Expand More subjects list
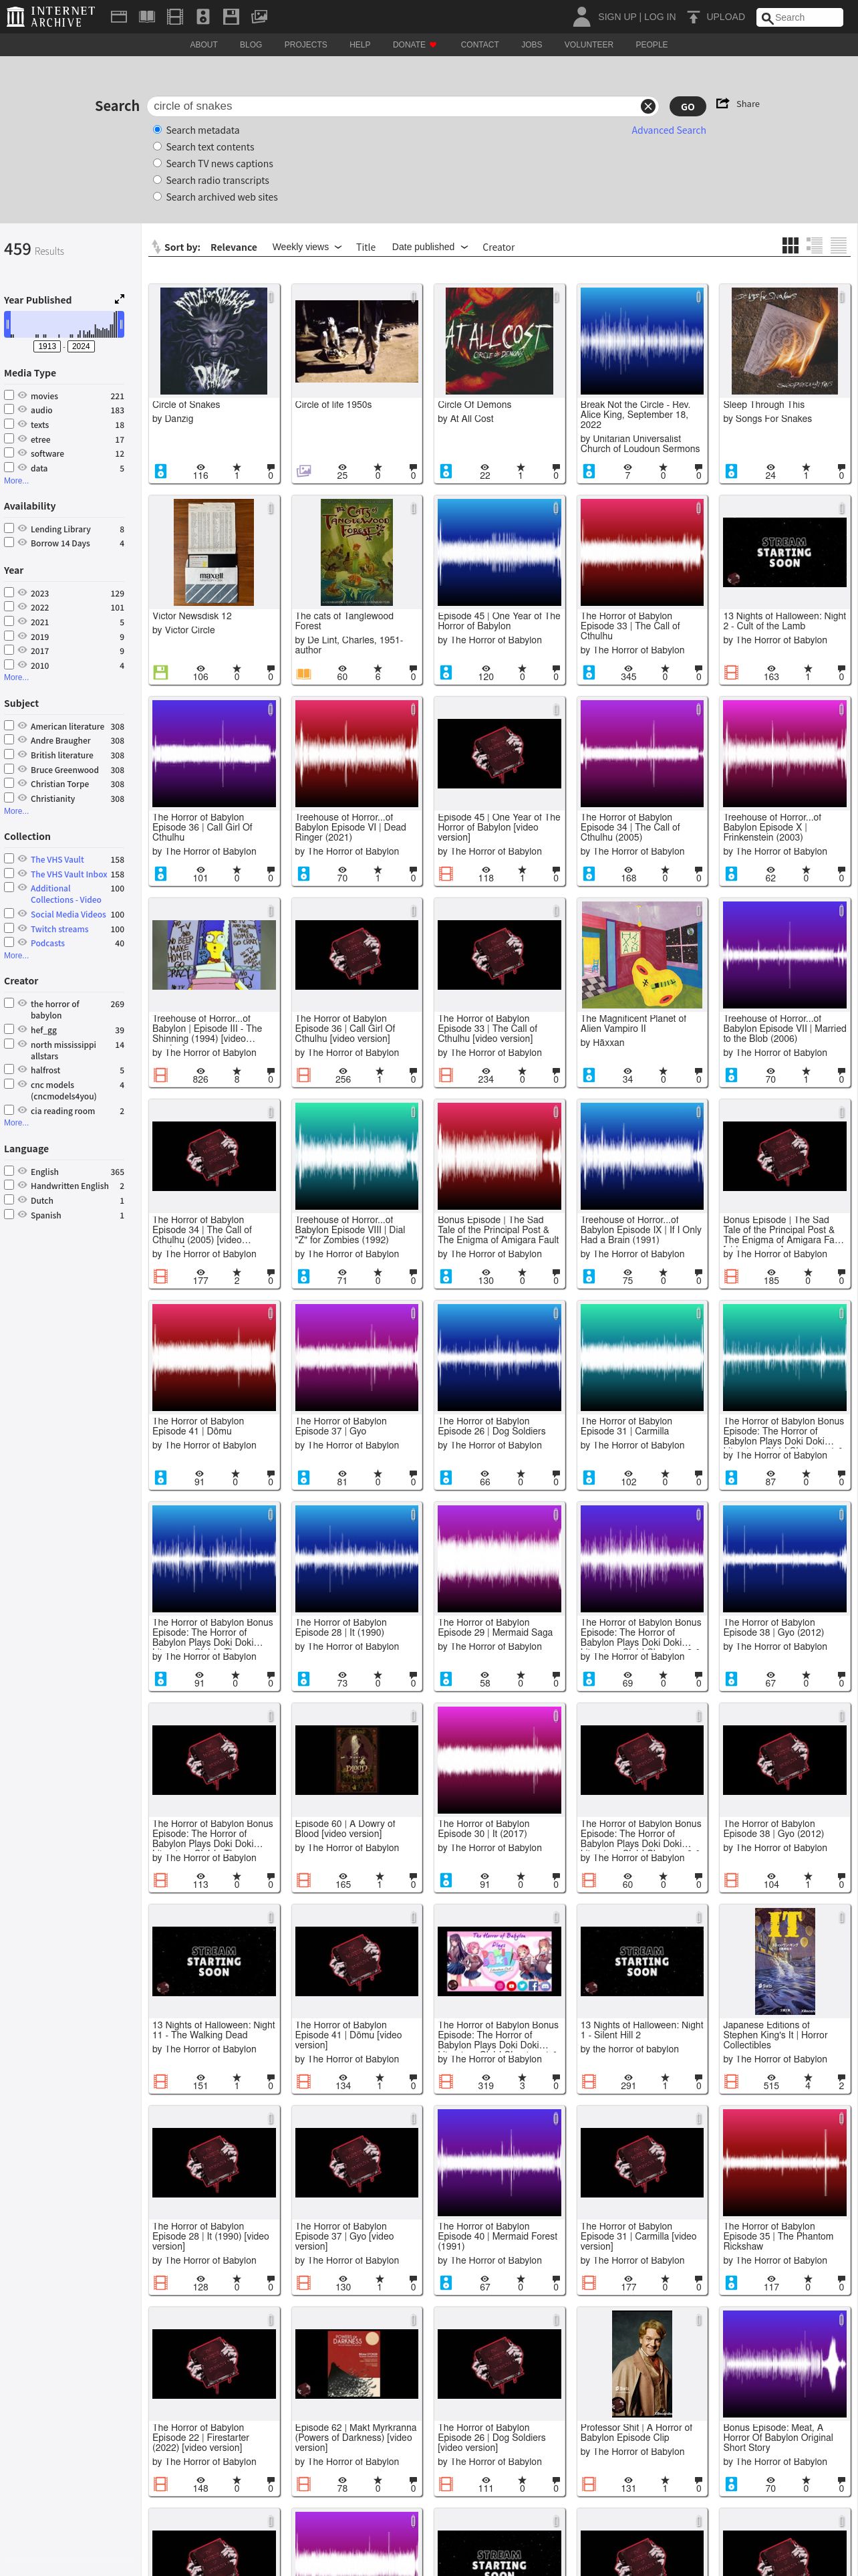This screenshot has height=2576, width=858. (16, 811)
